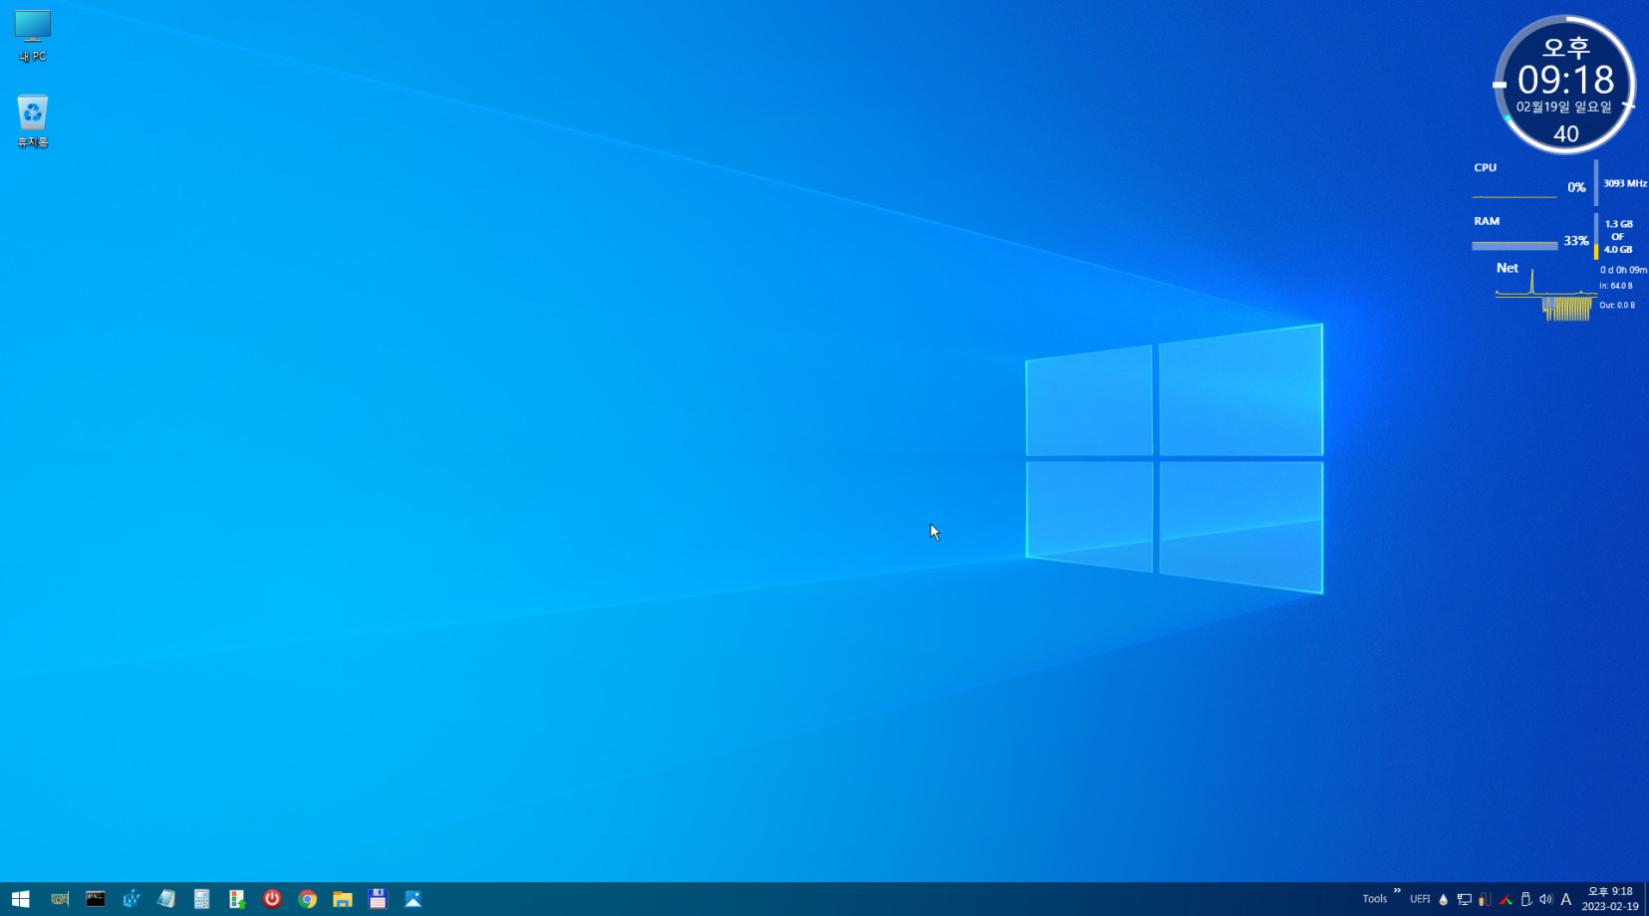Open the Photos app mountain icon
This screenshot has width=1649, height=916.
click(x=413, y=899)
